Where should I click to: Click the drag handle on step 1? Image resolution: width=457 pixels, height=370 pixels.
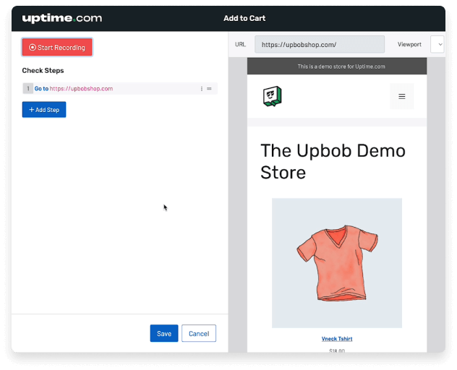coord(210,89)
